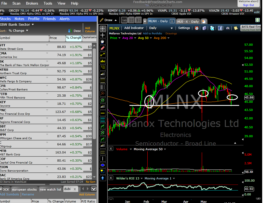
Task: Select the hand pan tool
Action: [103, 42]
